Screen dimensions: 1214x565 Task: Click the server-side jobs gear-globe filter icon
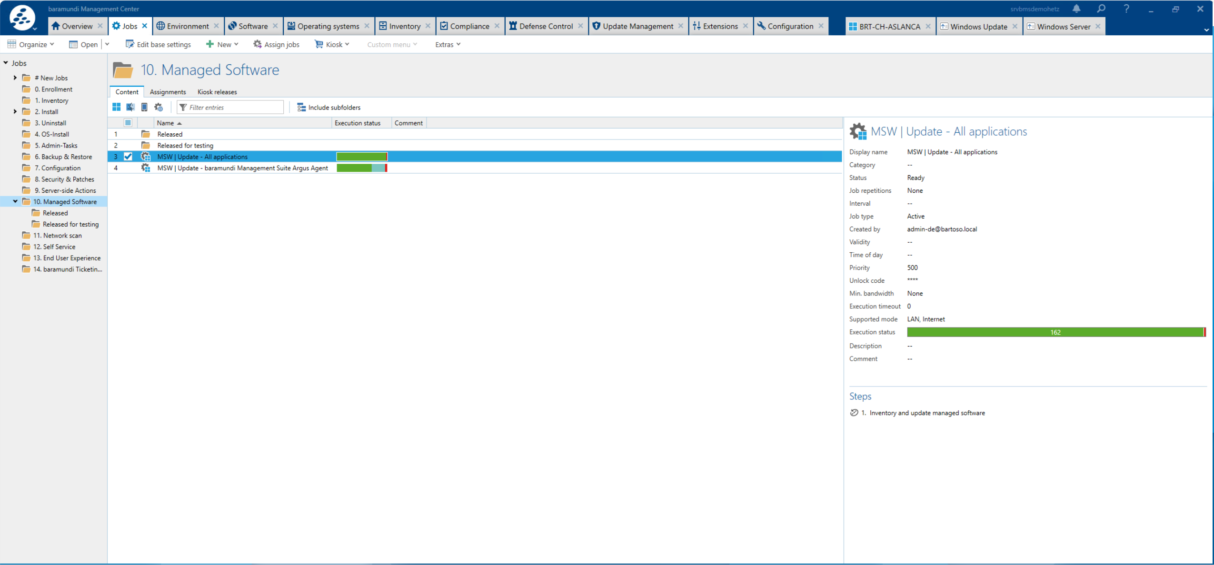159,107
